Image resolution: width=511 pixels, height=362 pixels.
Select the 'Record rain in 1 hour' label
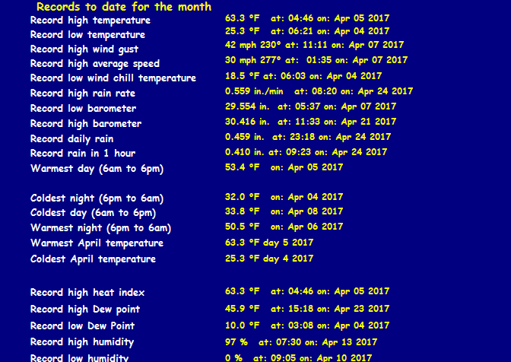click(83, 153)
